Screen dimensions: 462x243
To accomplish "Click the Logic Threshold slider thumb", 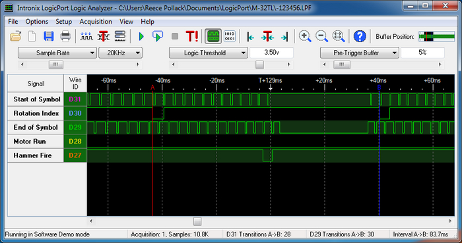I will point(259,65).
